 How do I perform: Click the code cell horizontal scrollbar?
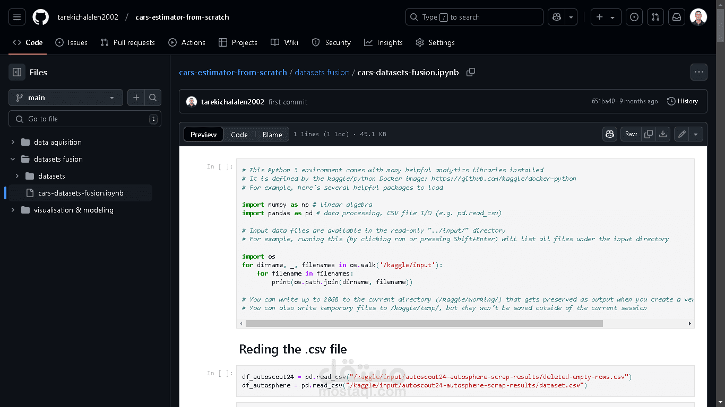tap(424, 323)
